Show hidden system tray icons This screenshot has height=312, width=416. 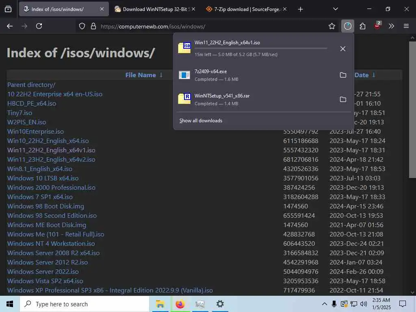click(325, 304)
